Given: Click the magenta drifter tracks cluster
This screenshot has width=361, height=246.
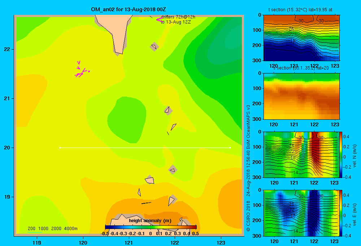Looking at the screenshot, I should (82, 69).
